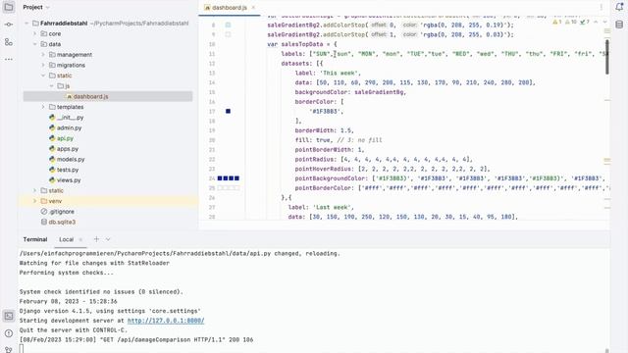Collapse the js folder
Viewport: 628px width, 353px height.
click(51, 85)
